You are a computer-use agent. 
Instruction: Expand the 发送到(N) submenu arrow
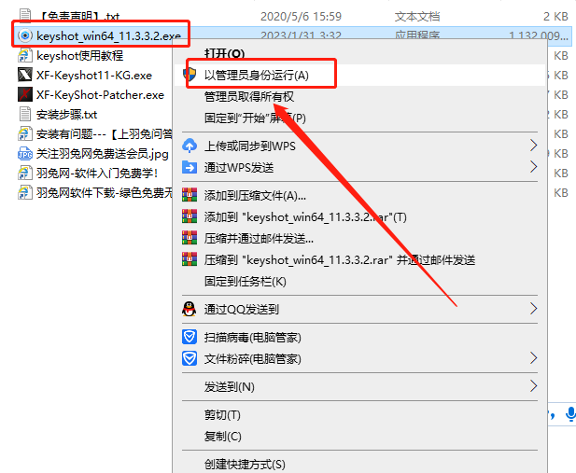(534, 386)
